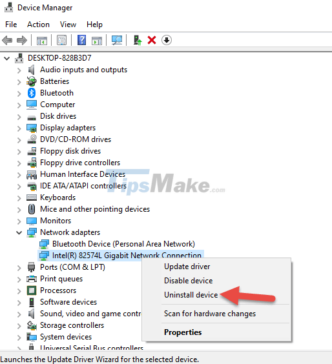Viewport: 332px width, 364px height.
Task: Click the Human Interface Devices icon
Action: click(x=32, y=174)
